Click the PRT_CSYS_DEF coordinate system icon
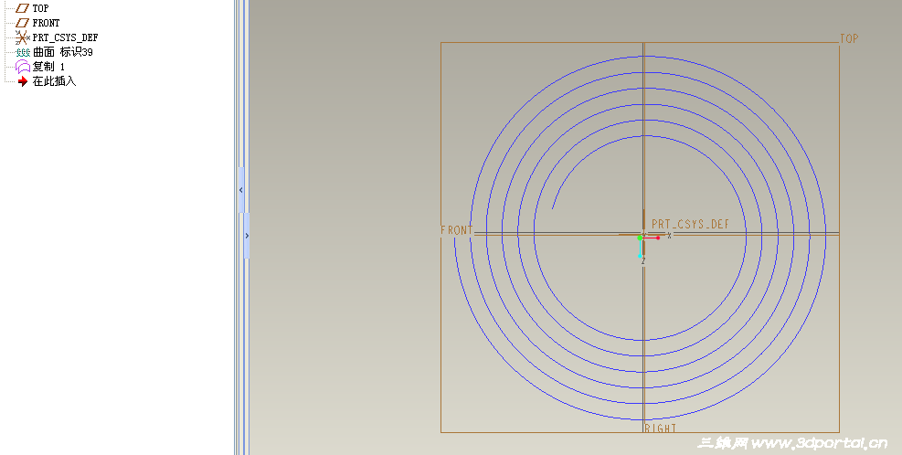The height and width of the screenshot is (455, 902). (23, 37)
